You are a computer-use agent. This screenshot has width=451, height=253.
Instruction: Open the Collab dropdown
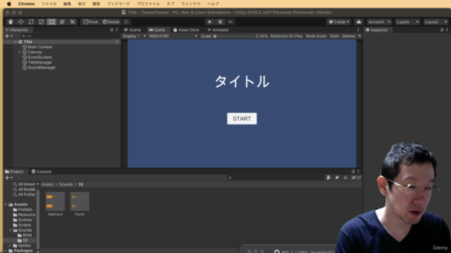coord(339,22)
